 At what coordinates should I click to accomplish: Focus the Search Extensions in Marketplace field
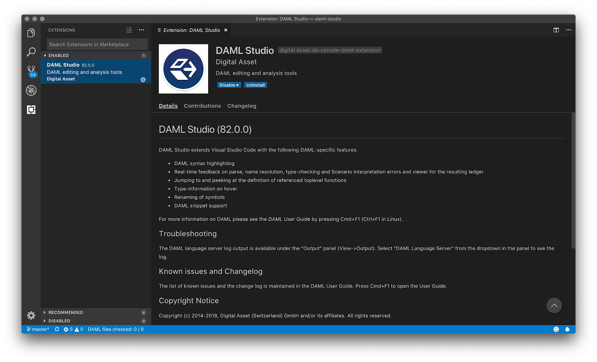(x=97, y=44)
